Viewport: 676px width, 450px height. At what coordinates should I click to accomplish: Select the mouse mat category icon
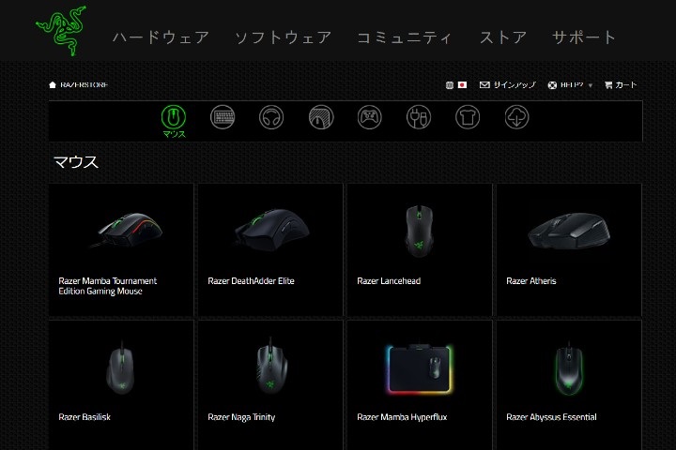[321, 116]
